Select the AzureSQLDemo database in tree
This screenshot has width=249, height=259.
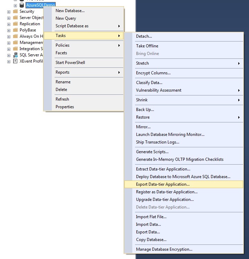point(41,5)
